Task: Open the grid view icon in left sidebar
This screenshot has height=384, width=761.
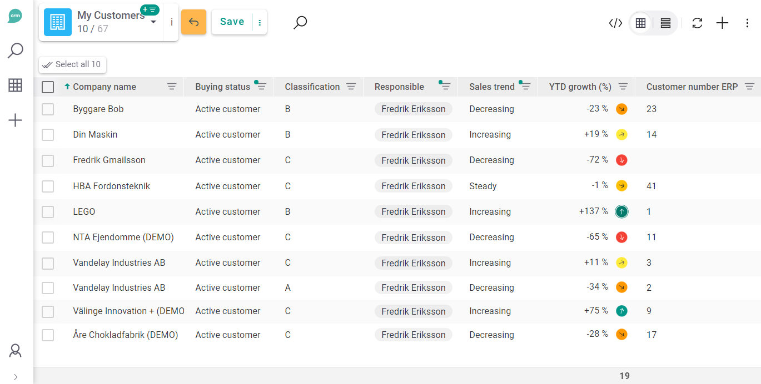Action: [16, 85]
